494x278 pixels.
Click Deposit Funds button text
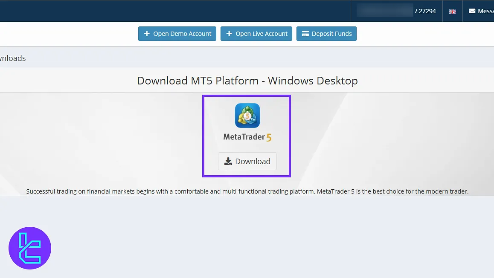(331, 34)
